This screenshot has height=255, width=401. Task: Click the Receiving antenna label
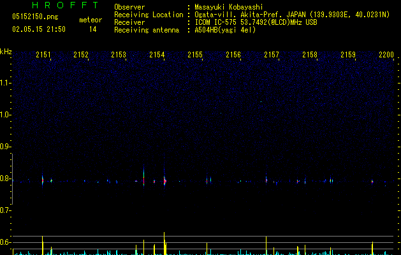147,30
